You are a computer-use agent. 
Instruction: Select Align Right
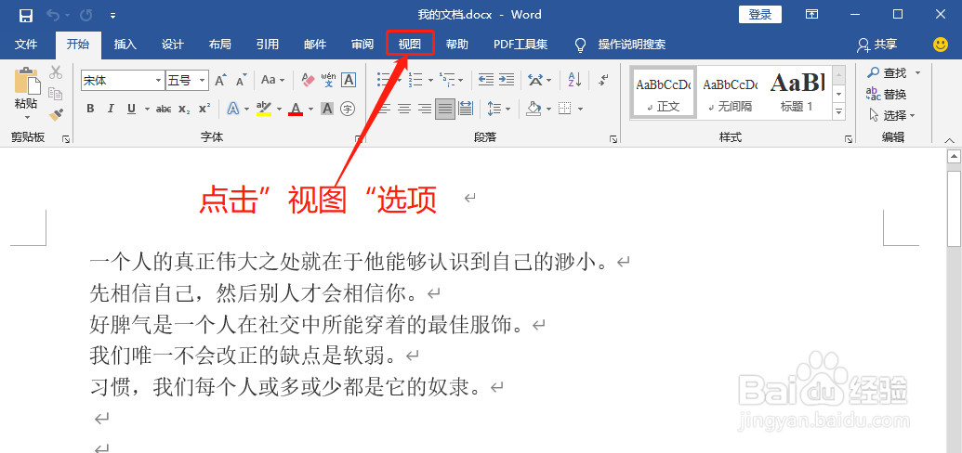(425, 109)
